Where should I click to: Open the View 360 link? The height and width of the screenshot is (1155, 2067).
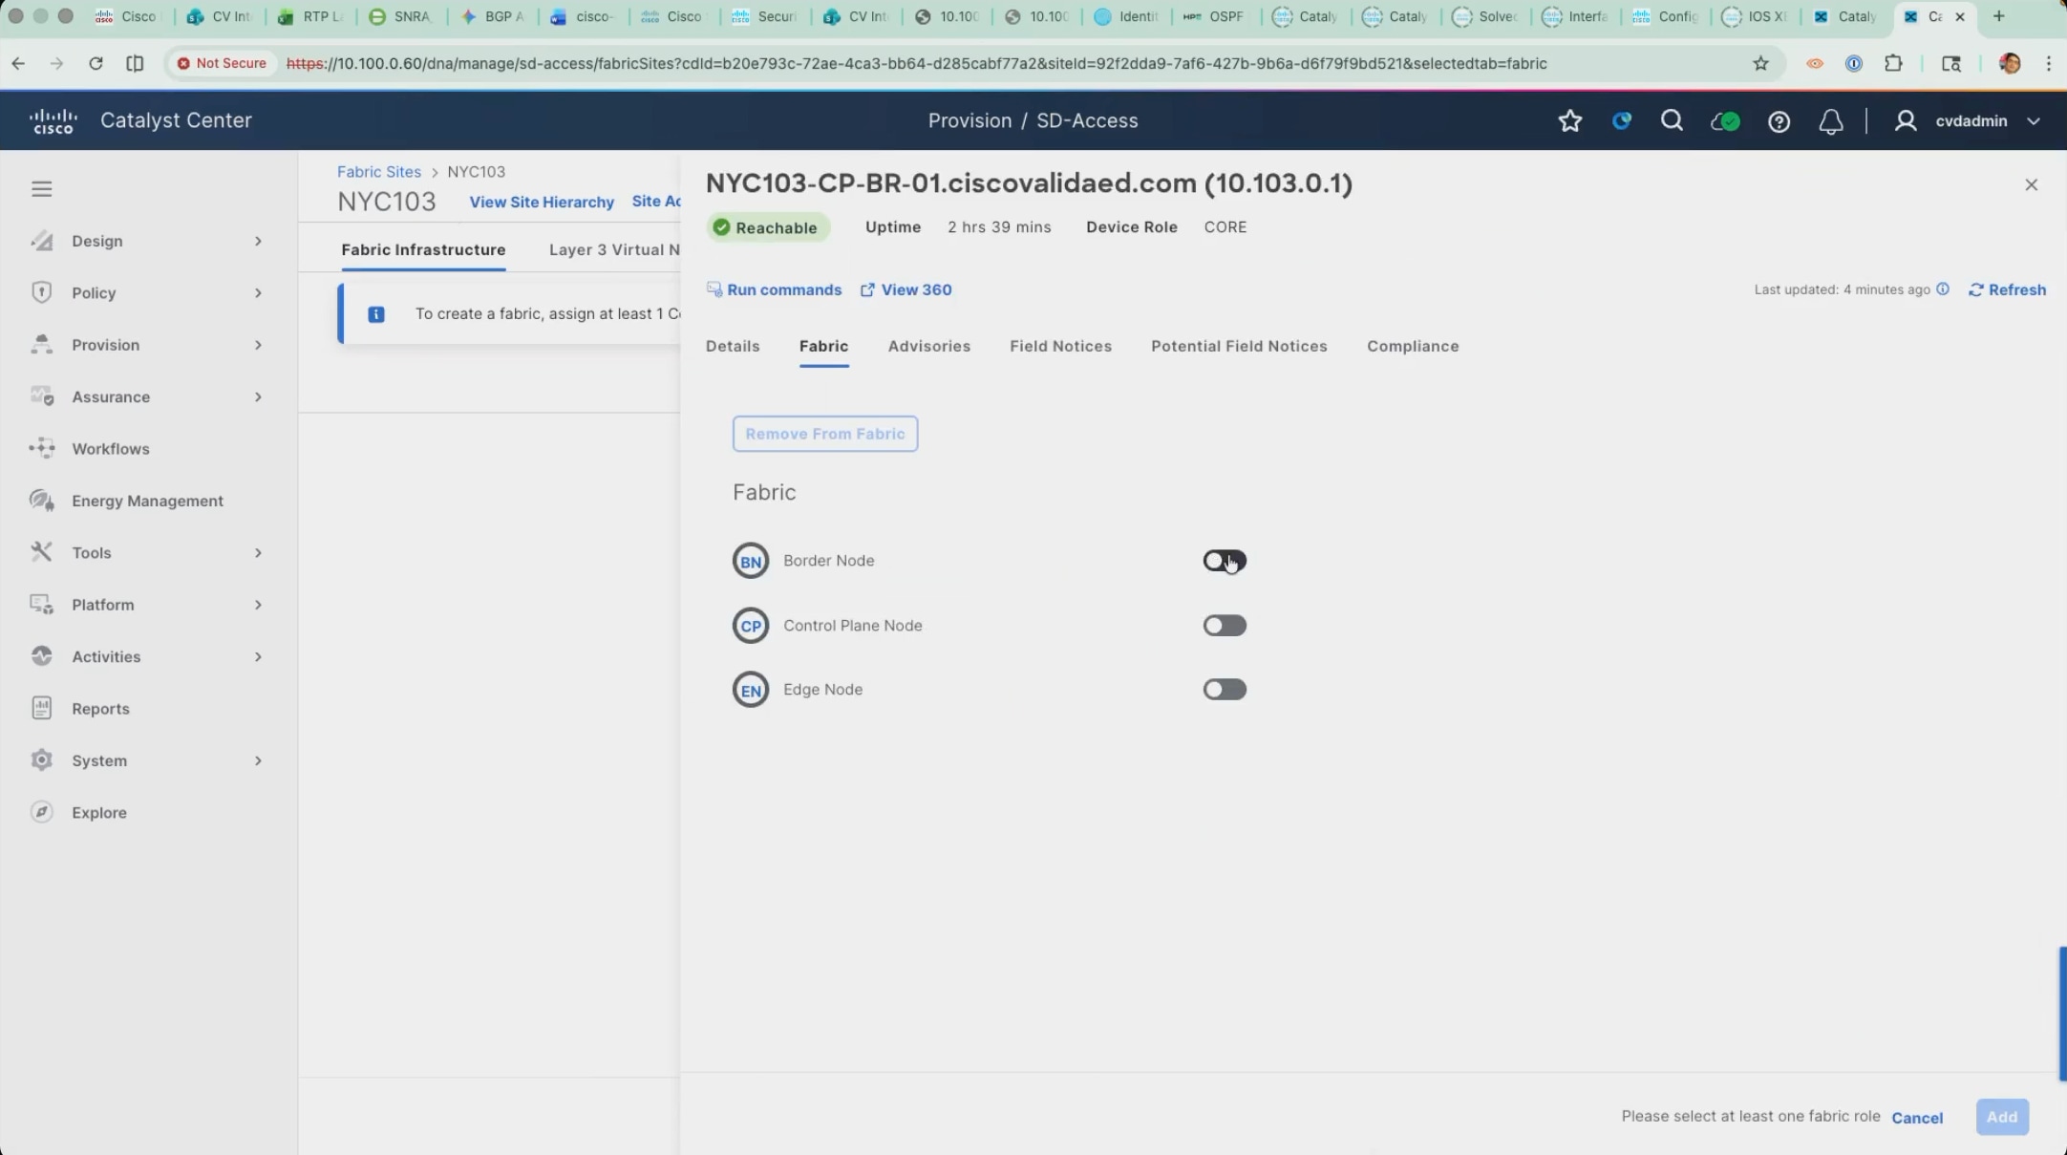pyautogui.click(x=906, y=289)
